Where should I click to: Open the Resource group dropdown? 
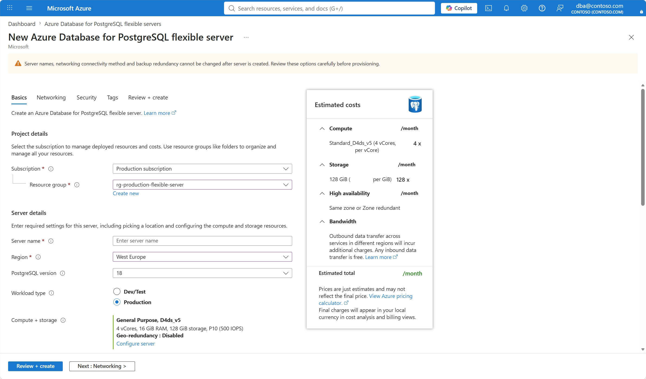[202, 185]
